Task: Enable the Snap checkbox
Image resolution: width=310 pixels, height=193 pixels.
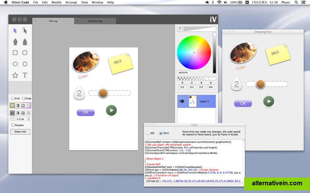Action: 24,98
